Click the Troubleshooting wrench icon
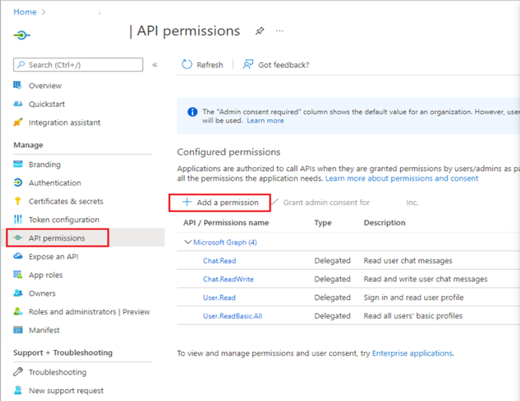Viewport: 520px width, 401px height. (18, 372)
